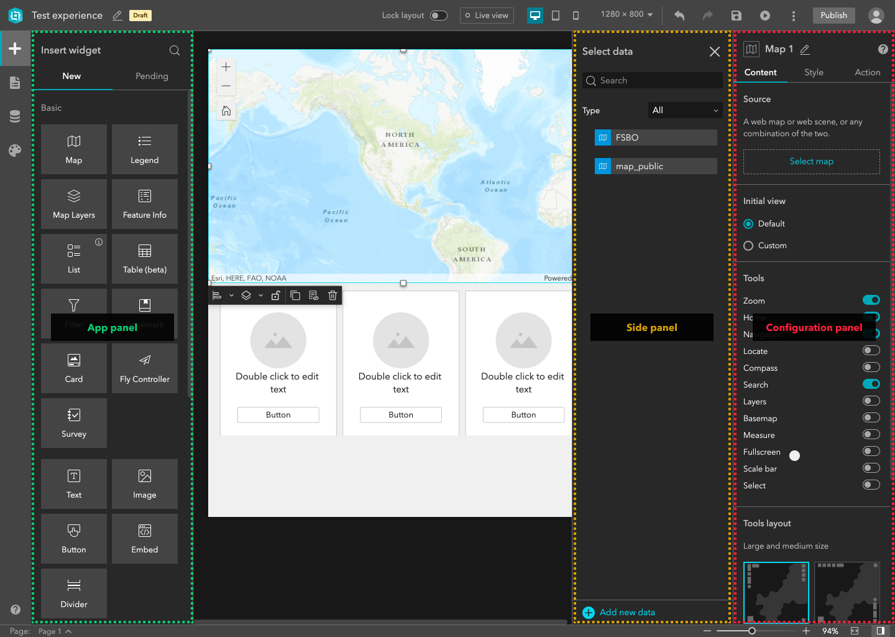The image size is (895, 637).
Task: Insert a Map widget
Action: click(x=73, y=149)
